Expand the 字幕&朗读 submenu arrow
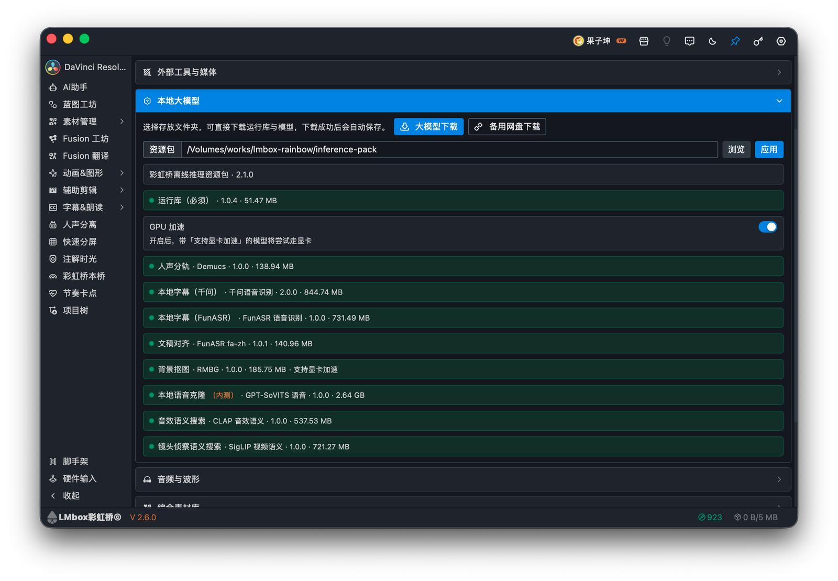 pos(122,207)
